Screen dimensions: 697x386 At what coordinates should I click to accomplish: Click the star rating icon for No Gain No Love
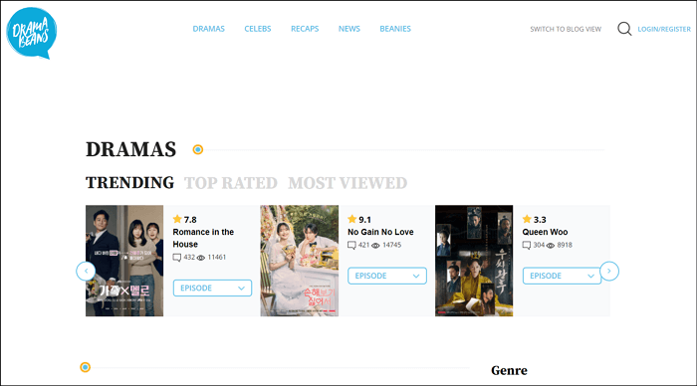(x=352, y=219)
